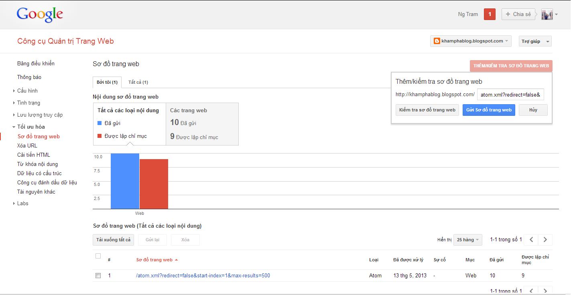Click the blue submitted bar in chart
Image resolution: width=571 pixels, height=295 pixels.
click(x=125, y=181)
